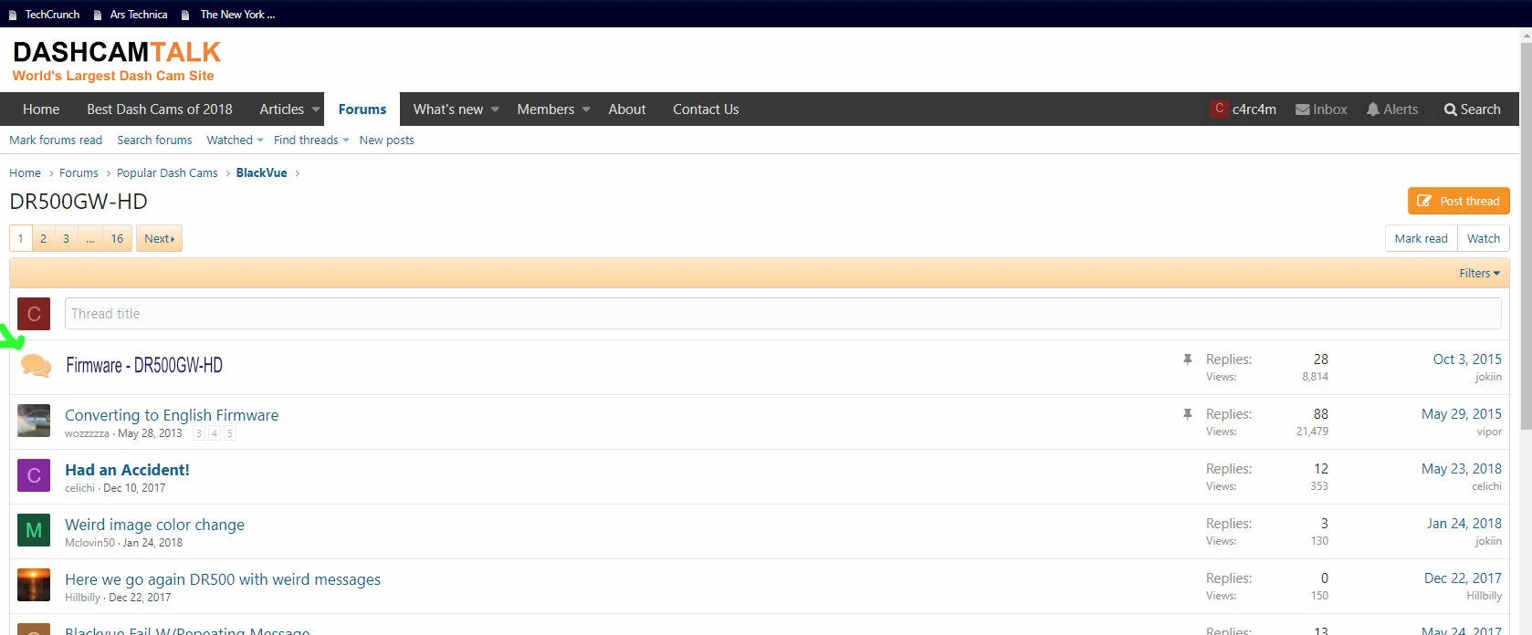Click the sticky pin on Converting to English Firmware

pyautogui.click(x=1187, y=414)
